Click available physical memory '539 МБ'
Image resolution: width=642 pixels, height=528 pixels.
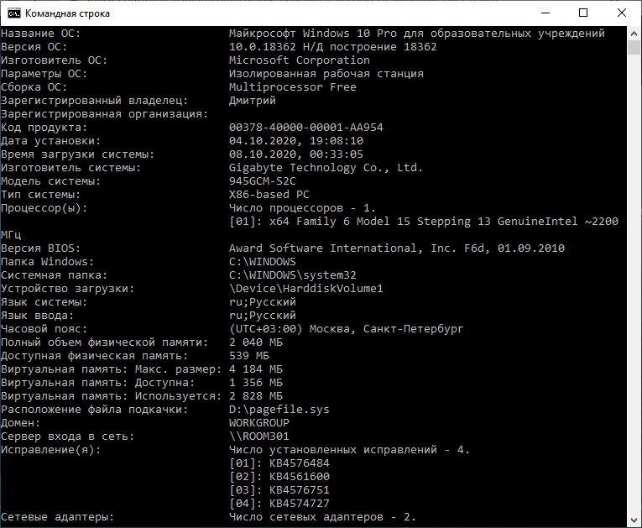(x=249, y=356)
